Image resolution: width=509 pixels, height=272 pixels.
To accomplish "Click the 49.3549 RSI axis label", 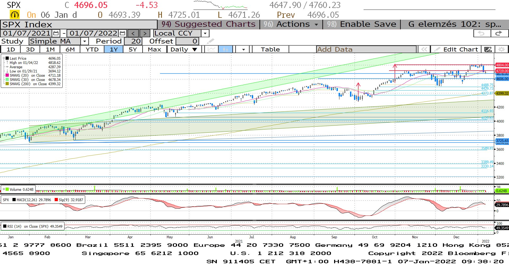I will (x=502, y=228).
